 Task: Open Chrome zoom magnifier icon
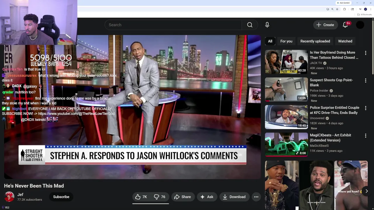332,9
